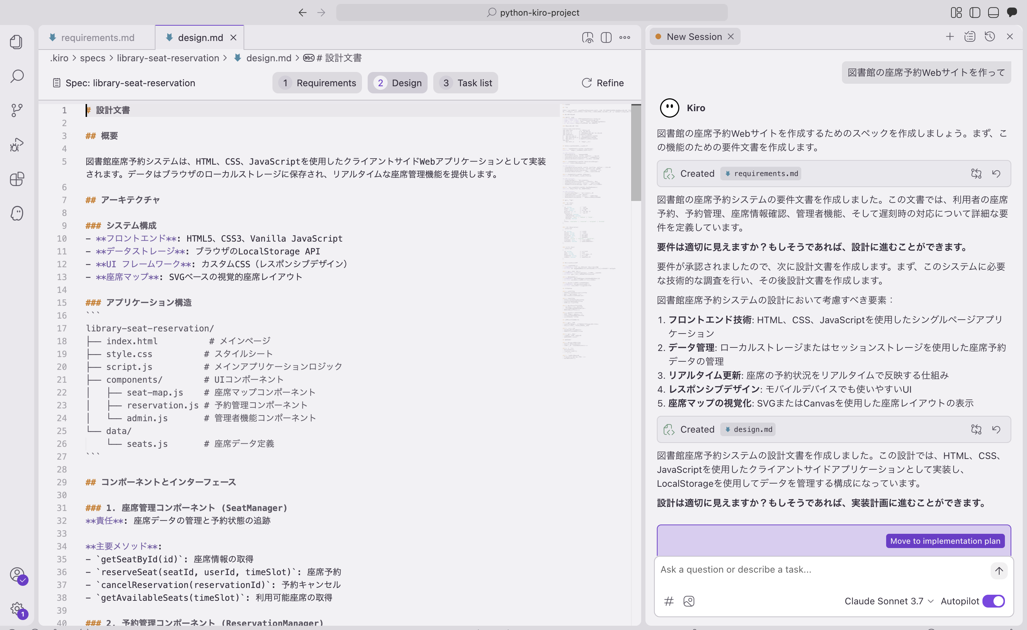Screen dimensions: 1027x630
Task: Open the Extensions icon in activity bar
Action: click(17, 179)
